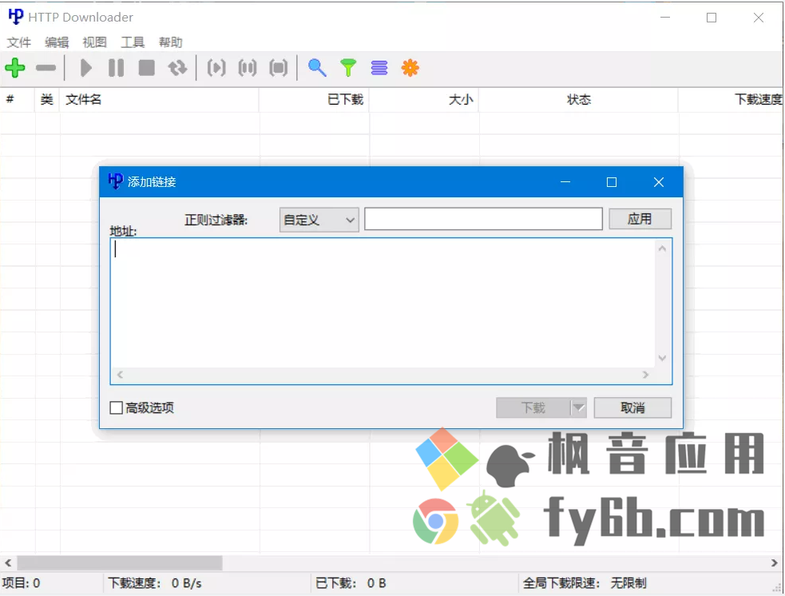Open search with the magnifier icon
The image size is (785, 596).
317,68
